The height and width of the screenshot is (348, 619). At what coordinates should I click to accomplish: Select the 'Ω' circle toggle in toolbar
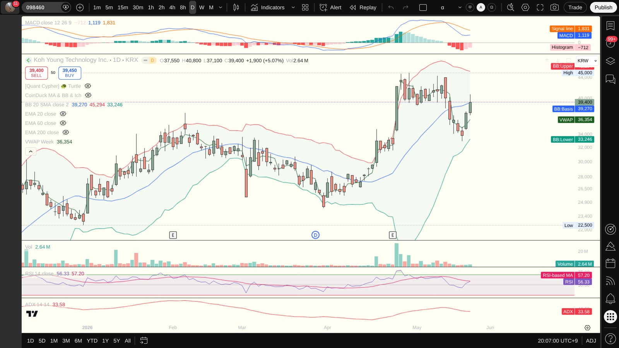492,7
